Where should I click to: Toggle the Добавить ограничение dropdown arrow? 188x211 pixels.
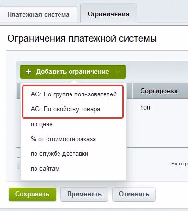click(x=118, y=72)
